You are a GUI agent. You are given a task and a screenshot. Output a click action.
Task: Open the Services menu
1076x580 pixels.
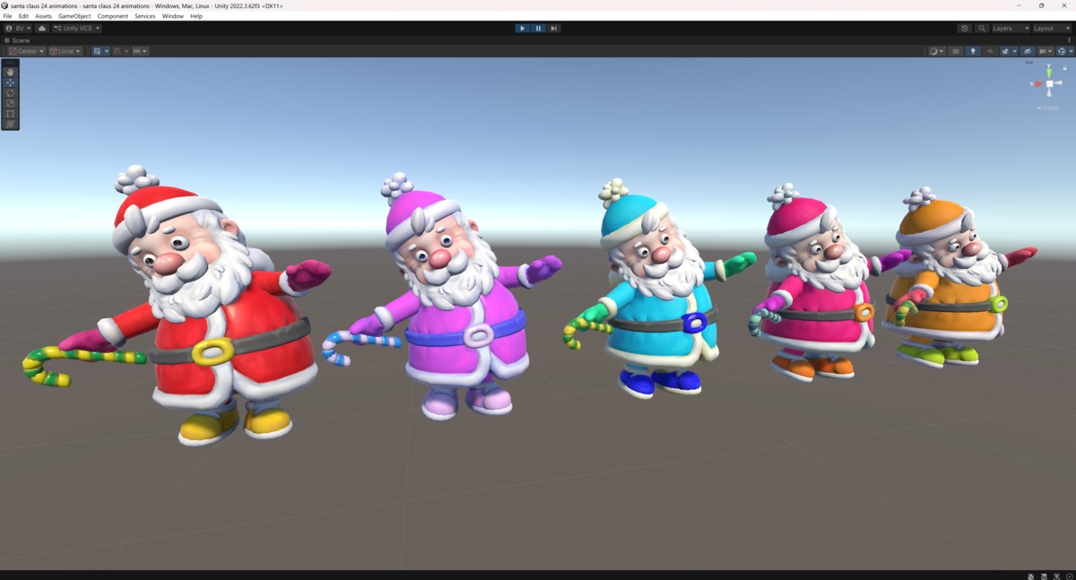(145, 16)
